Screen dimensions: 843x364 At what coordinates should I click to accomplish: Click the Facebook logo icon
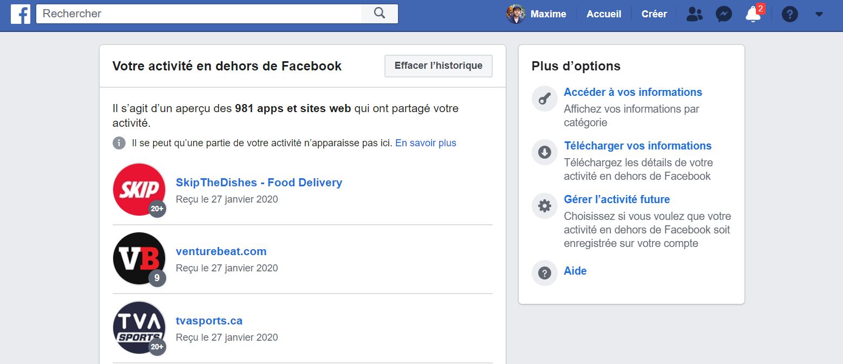pos(21,14)
